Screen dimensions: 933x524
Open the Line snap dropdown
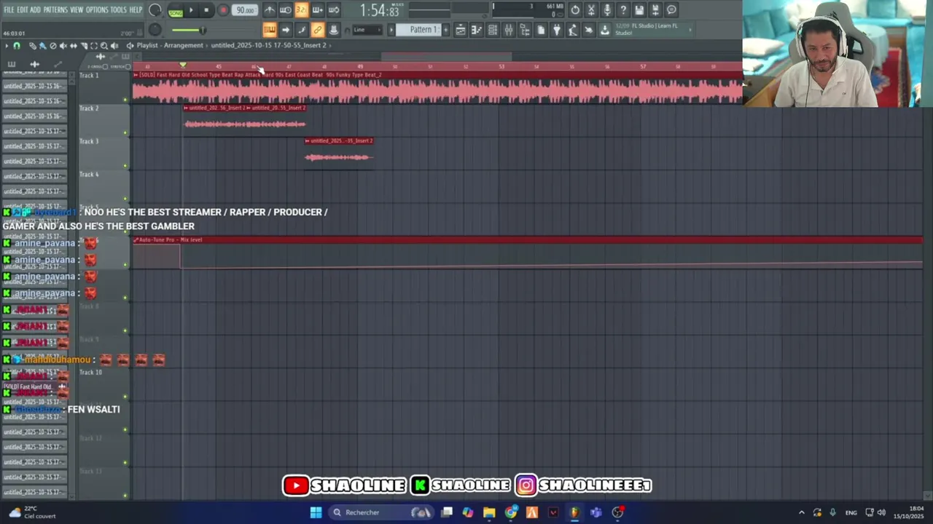(x=367, y=30)
